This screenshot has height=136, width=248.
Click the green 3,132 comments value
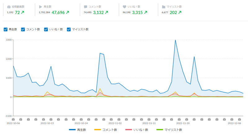(98, 12)
